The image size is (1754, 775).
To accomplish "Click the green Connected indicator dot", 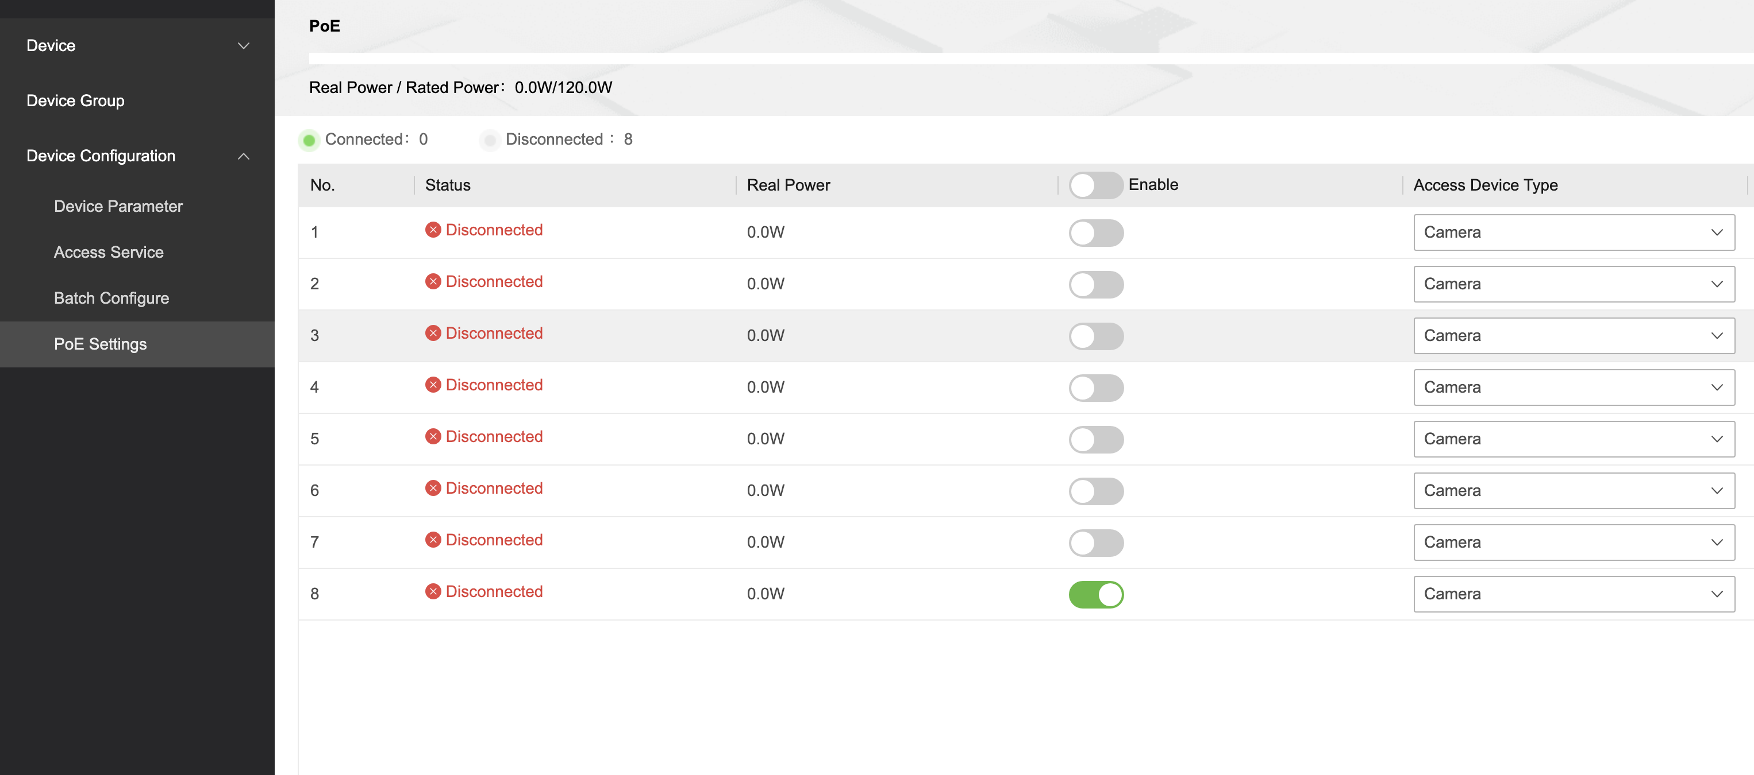I will (309, 140).
